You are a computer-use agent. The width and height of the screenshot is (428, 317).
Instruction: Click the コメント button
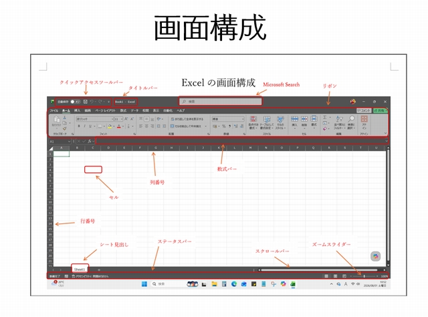364,110
